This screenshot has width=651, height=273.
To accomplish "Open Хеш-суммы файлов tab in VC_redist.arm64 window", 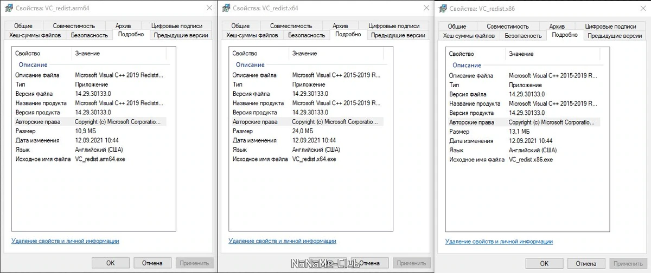I will 35,35.
